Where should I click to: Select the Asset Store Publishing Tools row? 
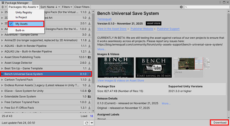[46, 57]
